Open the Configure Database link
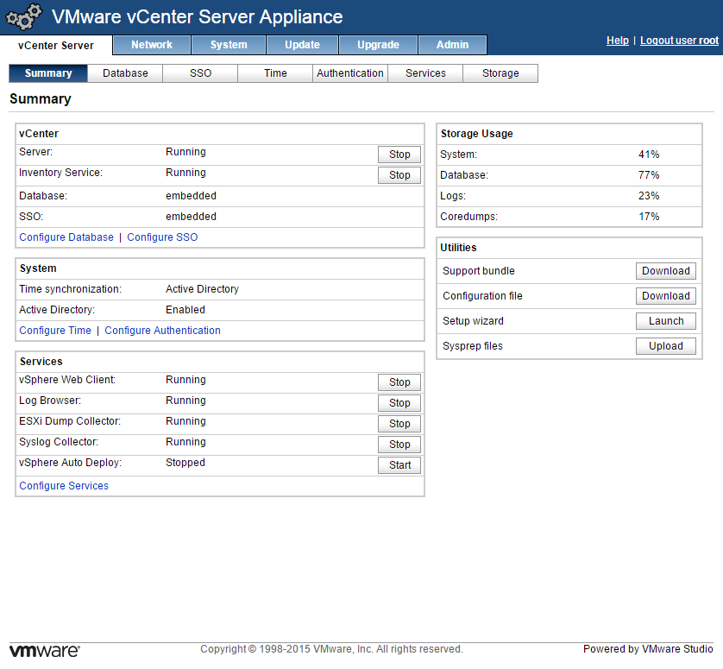 click(66, 237)
